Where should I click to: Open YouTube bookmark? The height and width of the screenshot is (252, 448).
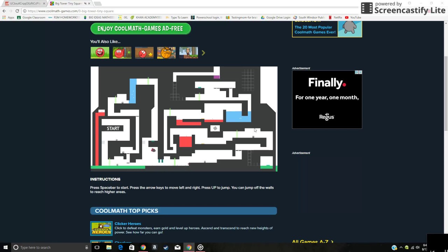pos(353,17)
